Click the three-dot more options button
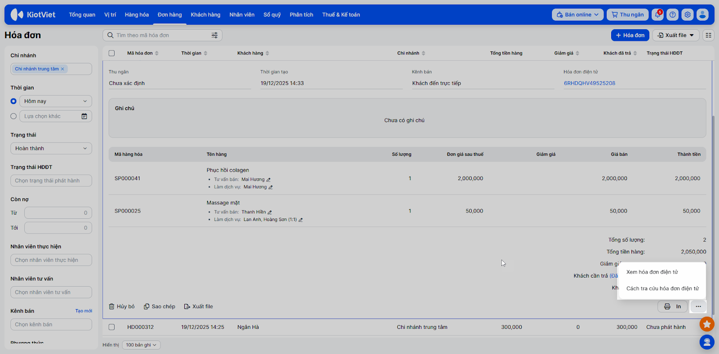This screenshot has height=354, width=719. coord(698,307)
